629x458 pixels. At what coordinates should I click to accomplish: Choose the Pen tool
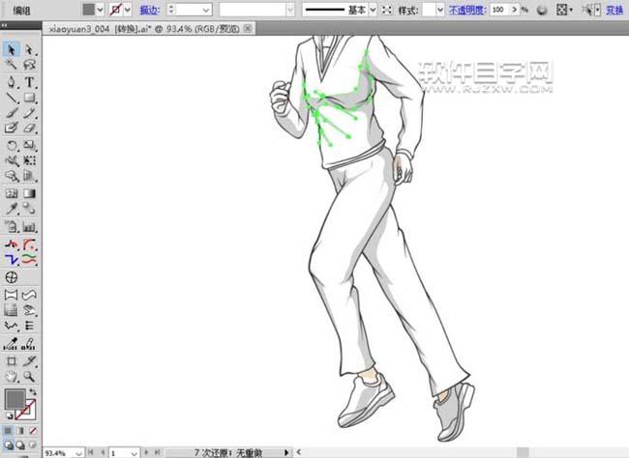coord(12,82)
